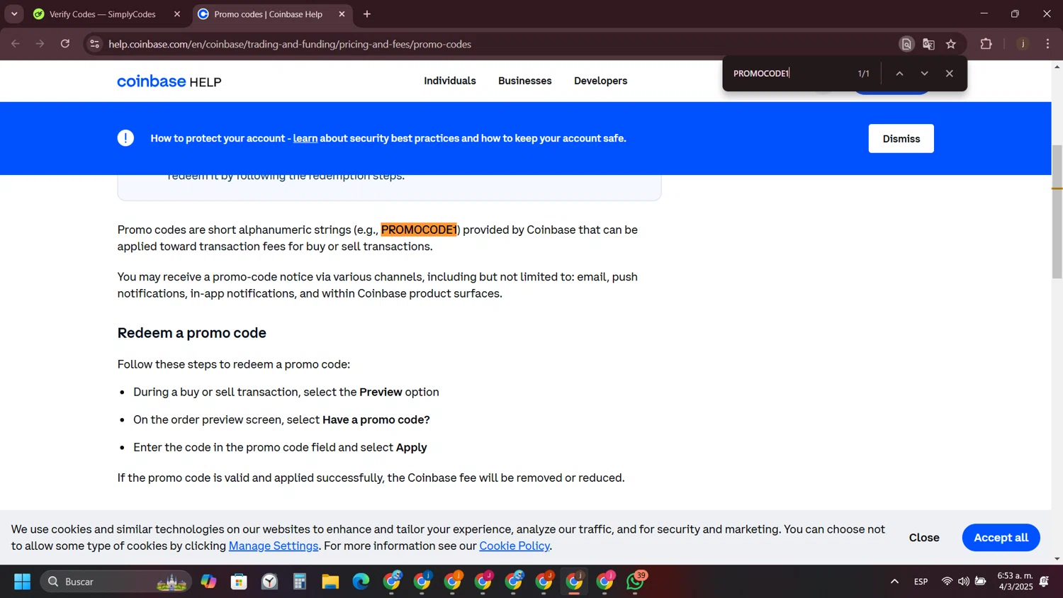Open the Individuals menu
This screenshot has width=1063, height=598.
(x=450, y=81)
